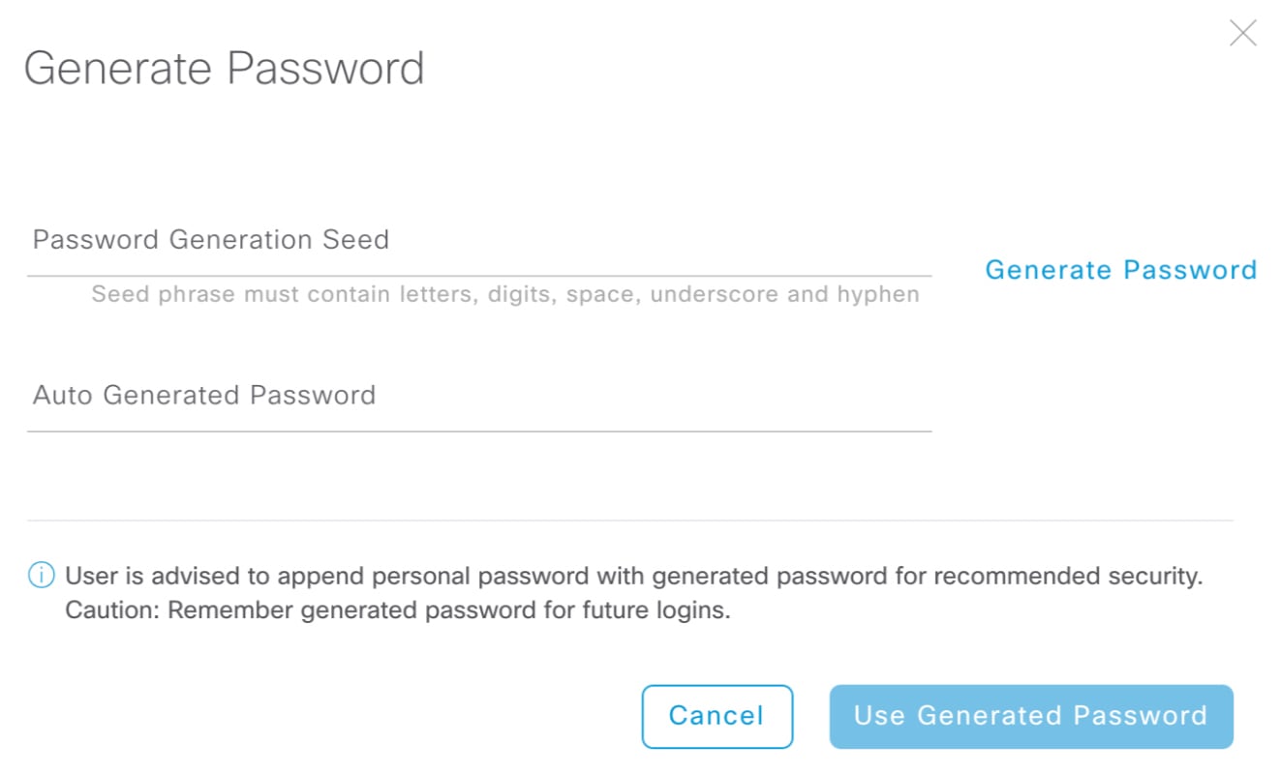Image resolution: width=1280 pixels, height=774 pixels.
Task: Click the underline of the seed field
Action: click(478, 277)
